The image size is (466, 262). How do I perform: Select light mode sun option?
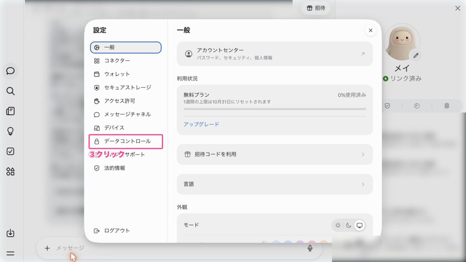338,225
